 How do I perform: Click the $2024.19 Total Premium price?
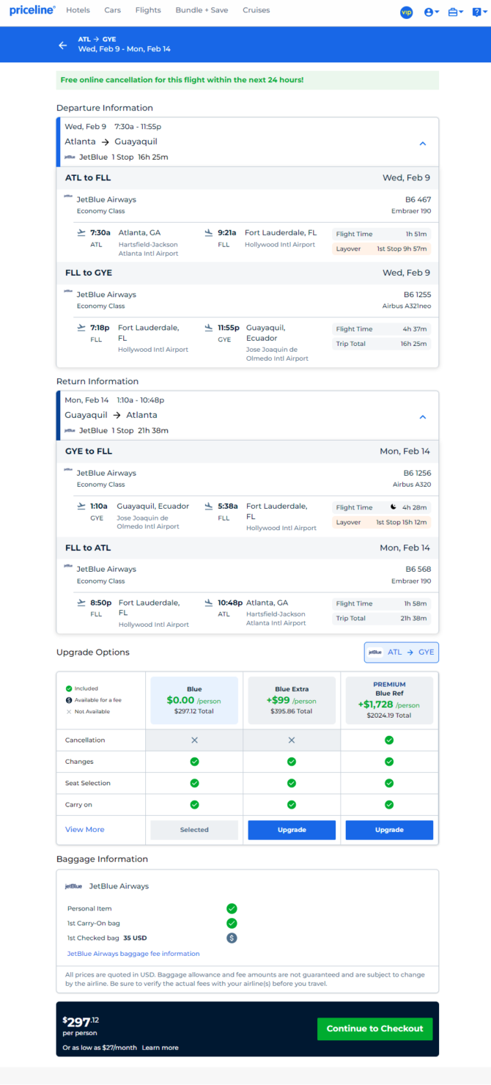tap(389, 716)
